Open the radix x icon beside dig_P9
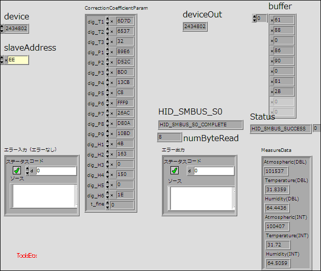Image resolution: width=321 pixels, height=271 pixels. click(112, 134)
